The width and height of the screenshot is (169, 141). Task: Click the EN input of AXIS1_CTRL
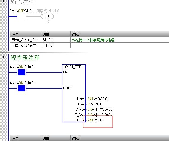point(65,72)
